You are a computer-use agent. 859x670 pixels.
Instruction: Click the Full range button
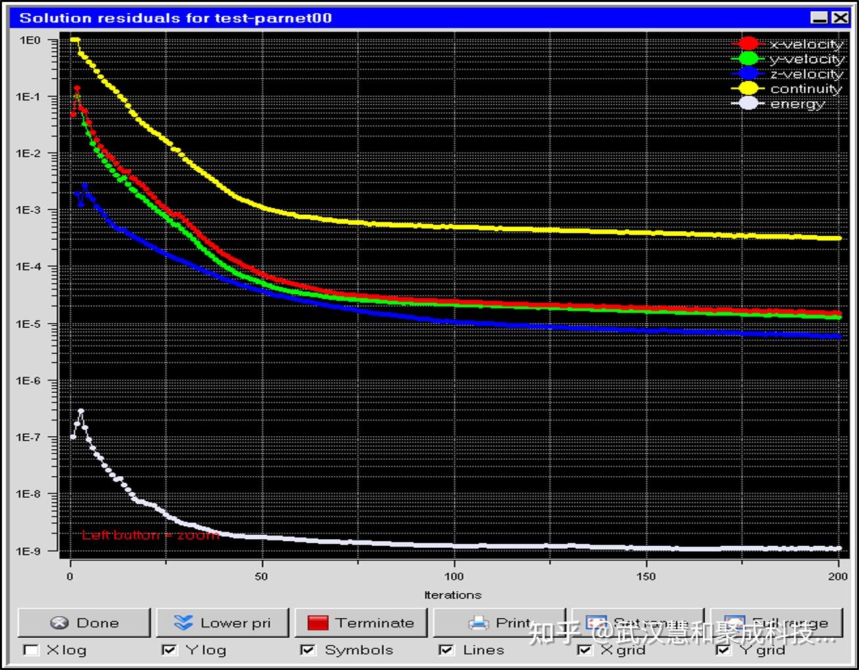(x=778, y=621)
